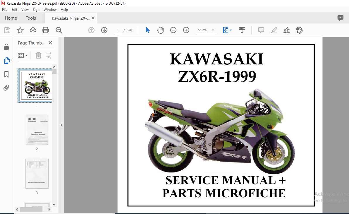The height and width of the screenshot is (214, 349).
Task: Bookmark file with the star icon
Action: (x=20, y=30)
